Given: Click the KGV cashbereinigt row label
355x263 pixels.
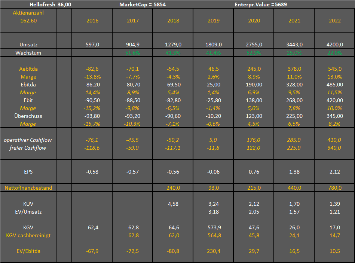Looking at the screenshot, I should coord(28,235).
